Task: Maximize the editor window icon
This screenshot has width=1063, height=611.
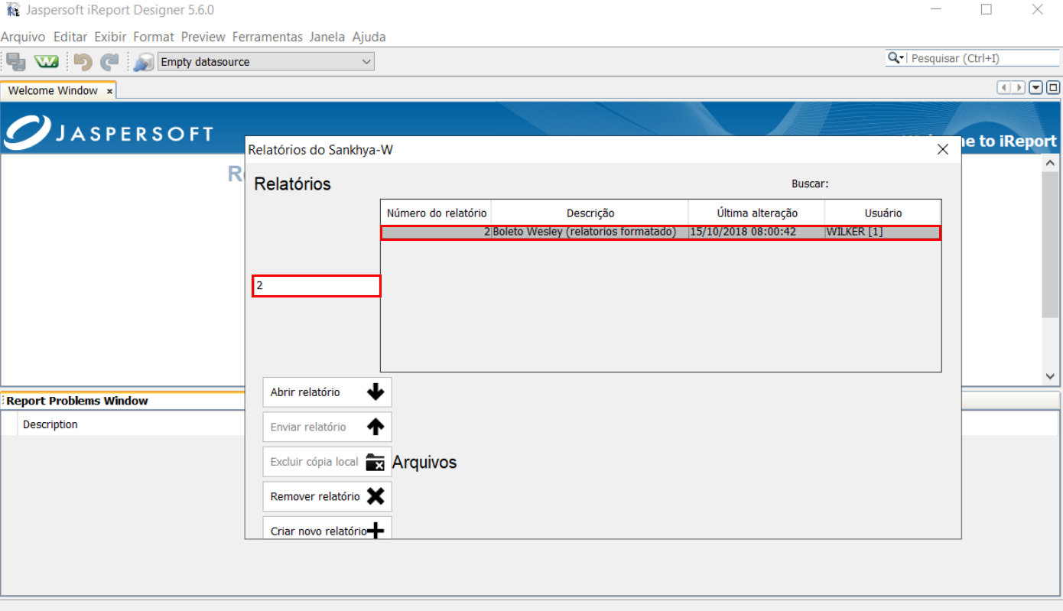Action: coord(1053,88)
